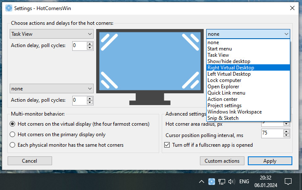Decrease bottom-left action delay poll cycles

(x=90, y=103)
